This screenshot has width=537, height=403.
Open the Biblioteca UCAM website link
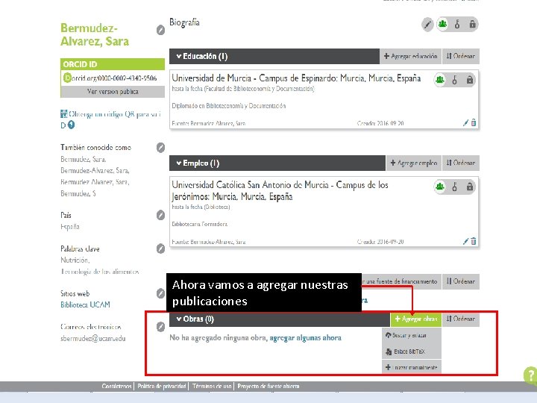pyautogui.click(x=85, y=304)
